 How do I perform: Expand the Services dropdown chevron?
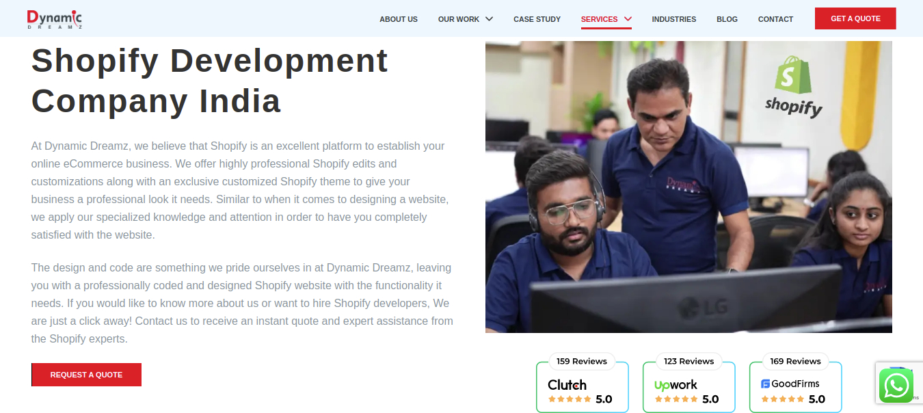click(x=628, y=19)
